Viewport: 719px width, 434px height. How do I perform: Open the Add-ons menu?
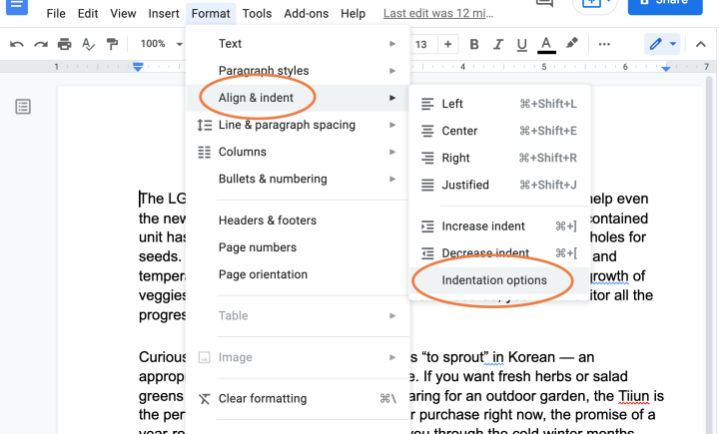tap(307, 14)
